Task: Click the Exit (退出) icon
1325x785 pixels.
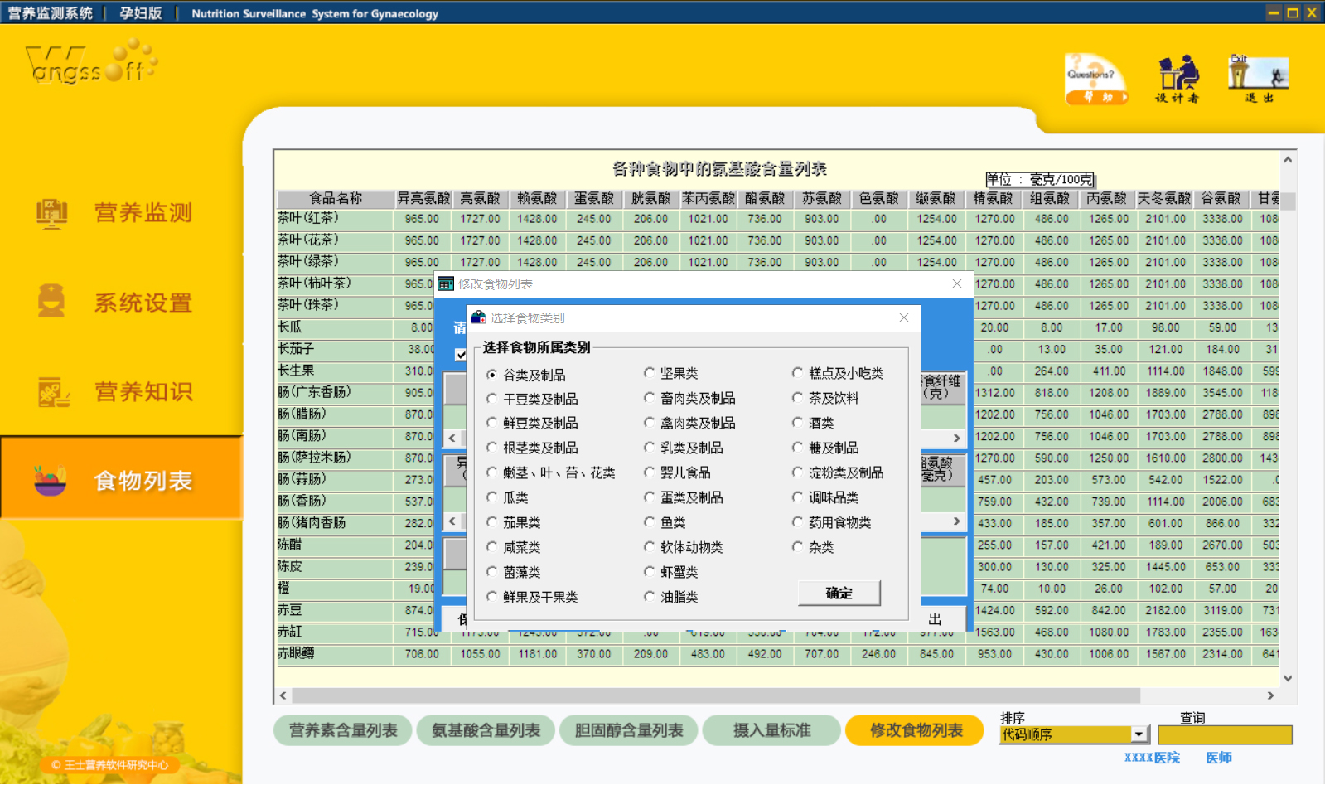Action: click(x=1258, y=78)
